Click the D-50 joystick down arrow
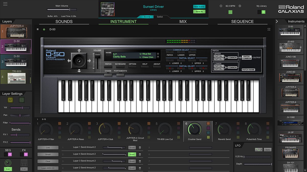Screen dimensions: 307x172 click(x=79, y=70)
